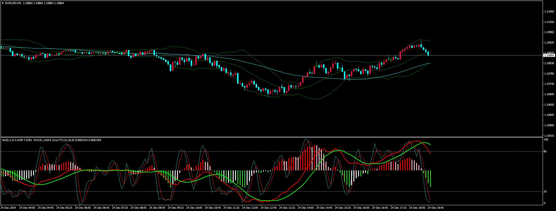Viewport: 556px width, 211px height.
Task: Click the 1.10830 price axis label
Action: click(549, 63)
